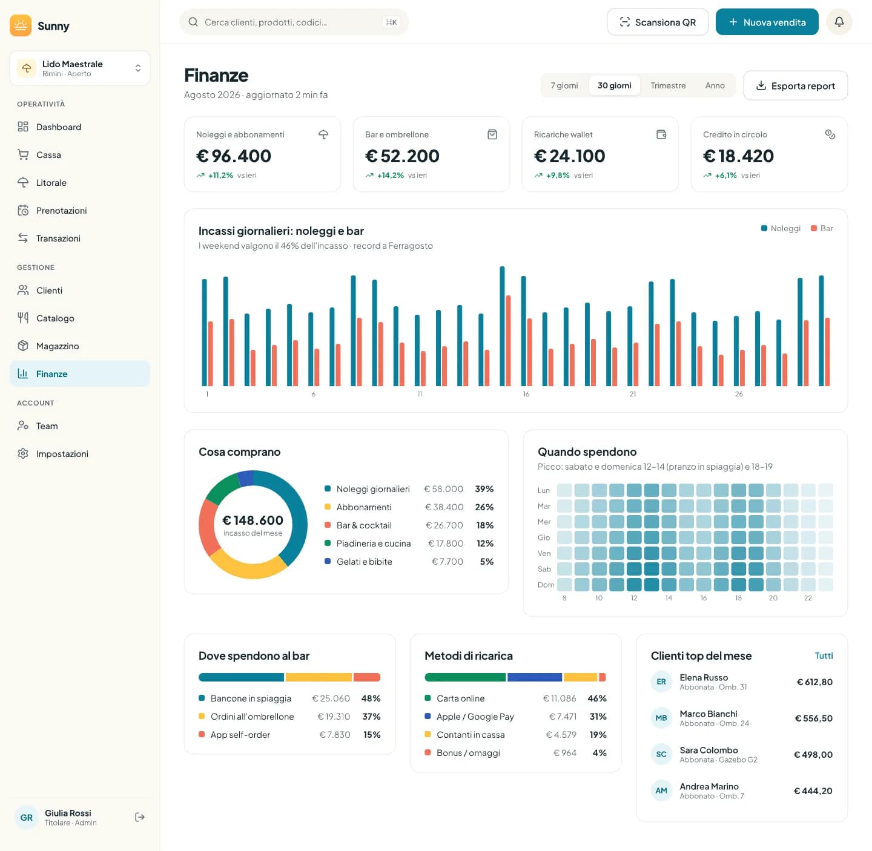Image resolution: width=872 pixels, height=851 pixels.
Task: Open Clienti people icon
Action: point(23,290)
